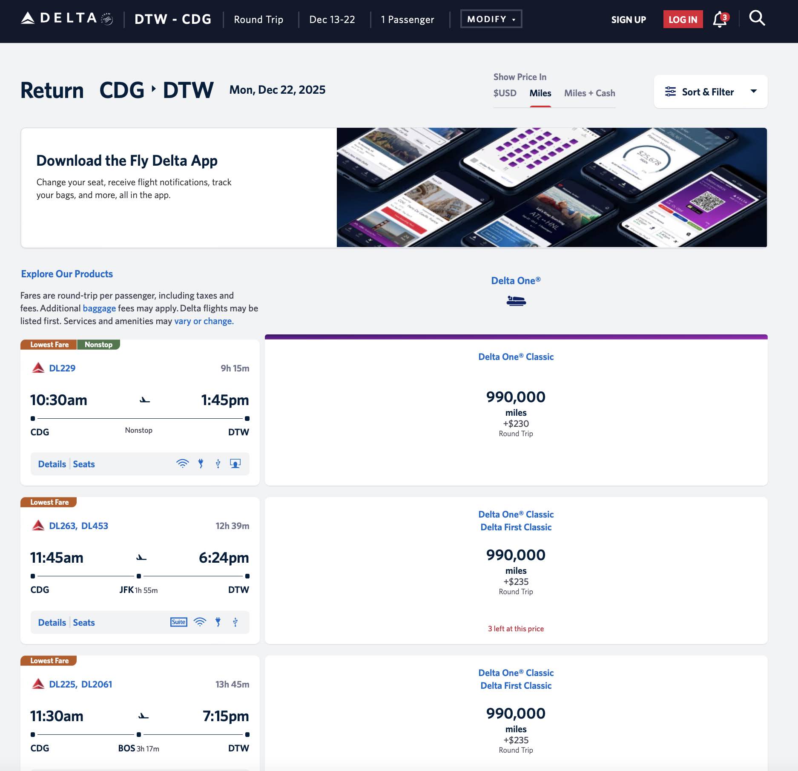The width and height of the screenshot is (798, 771).
Task: Switch to the Miles + Cash tab
Action: [x=589, y=93]
